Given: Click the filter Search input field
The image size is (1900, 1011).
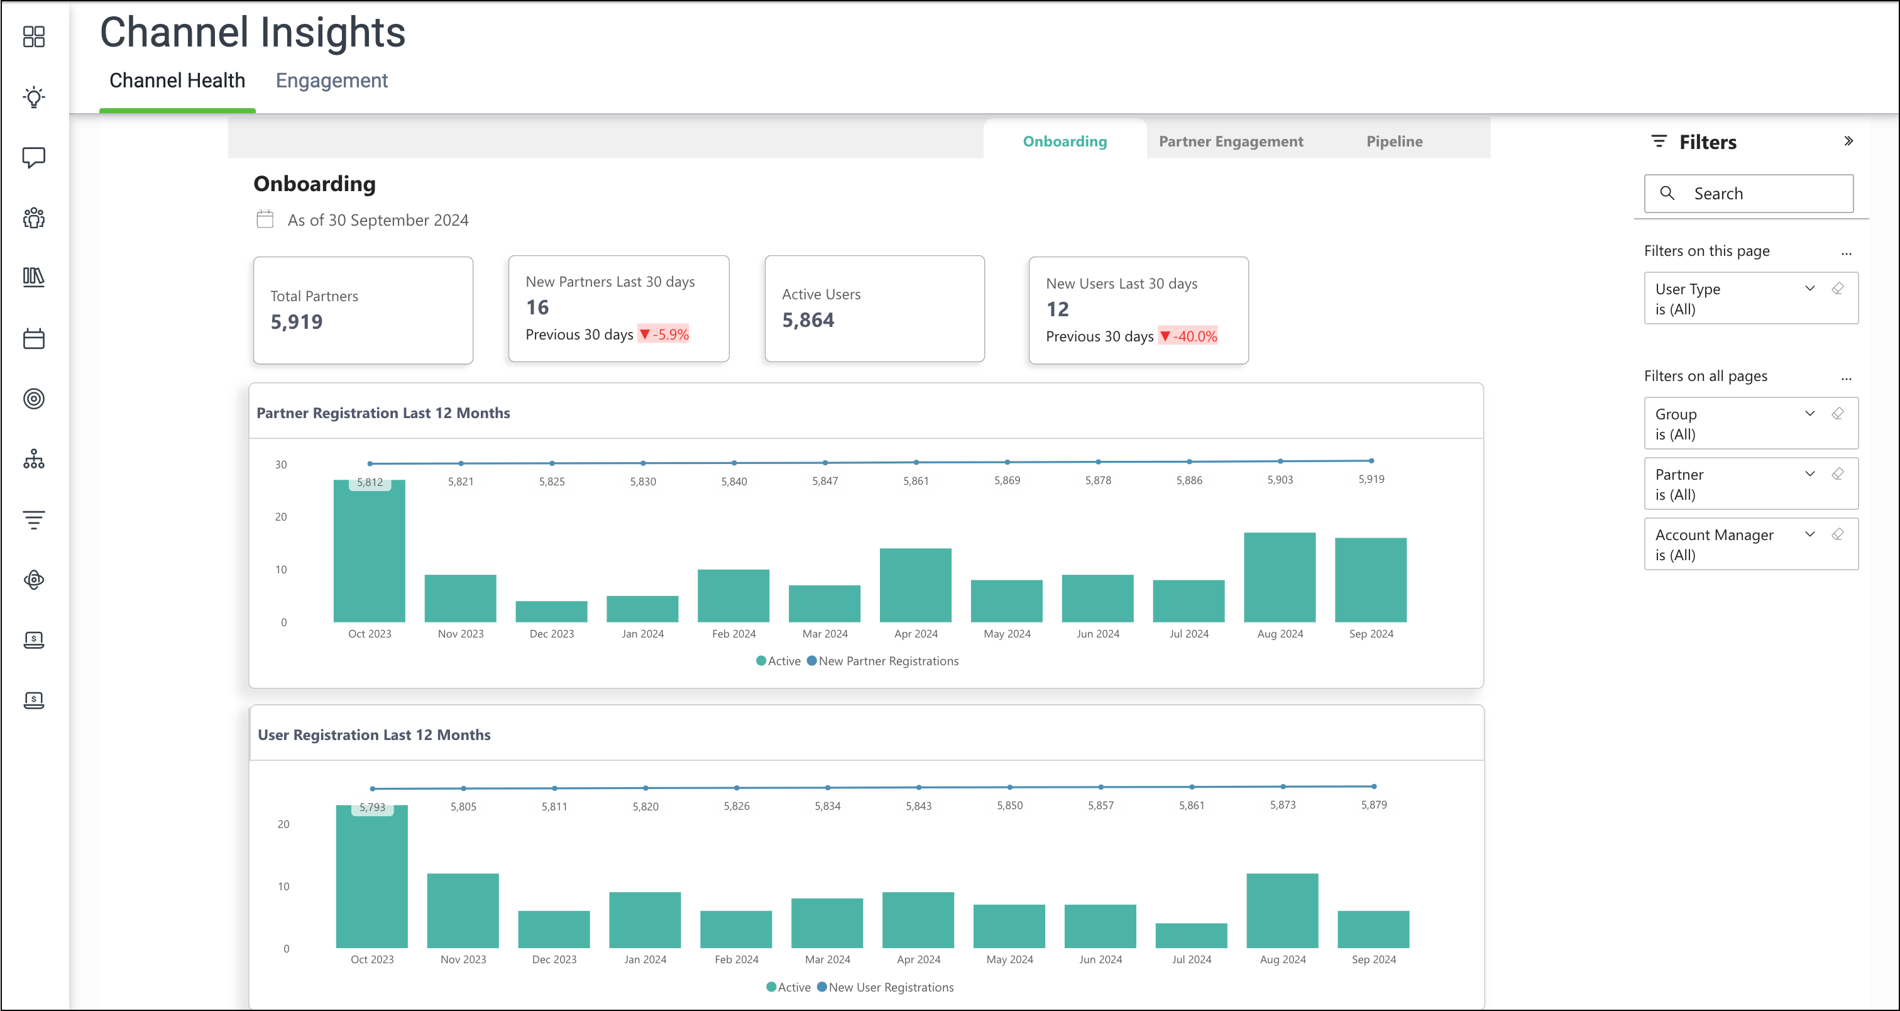Looking at the screenshot, I should tap(1748, 194).
